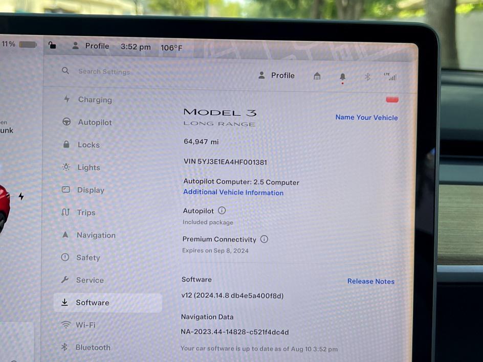Click the 3:52 pm clock in status bar
The height and width of the screenshot is (362, 483).
pyautogui.click(x=136, y=47)
